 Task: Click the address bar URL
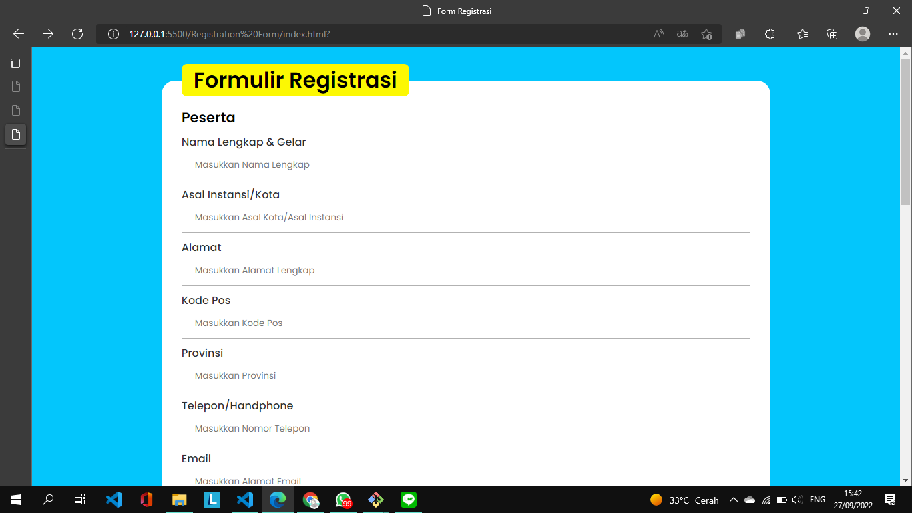pos(230,34)
